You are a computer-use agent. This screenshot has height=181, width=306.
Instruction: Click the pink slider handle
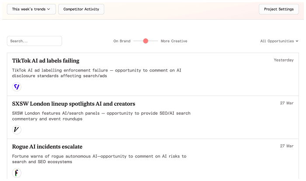tap(146, 41)
